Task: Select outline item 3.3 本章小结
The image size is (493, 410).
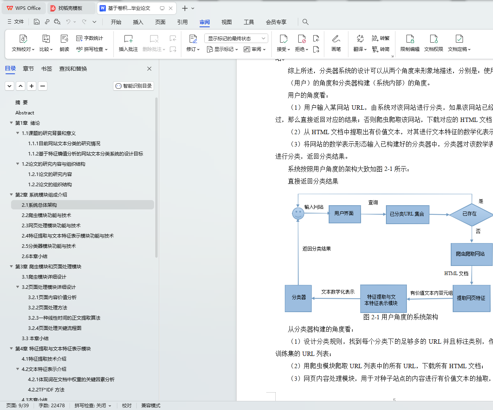Action: (x=35, y=338)
